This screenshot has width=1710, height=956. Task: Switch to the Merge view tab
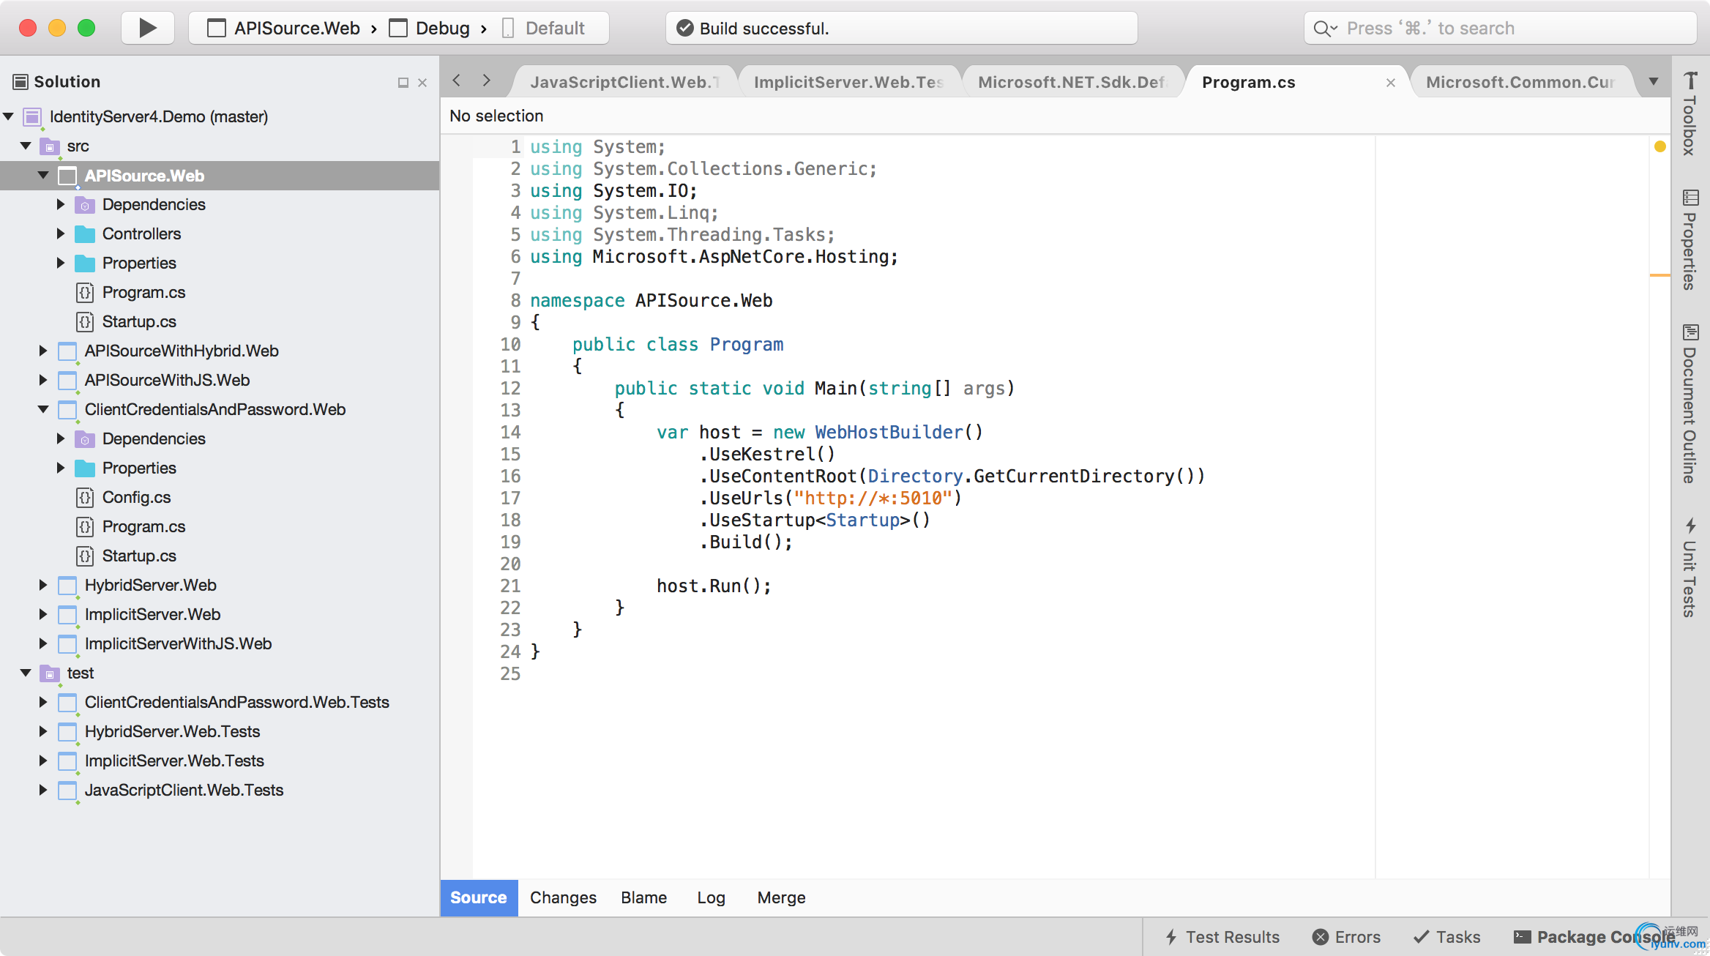tap(781, 897)
